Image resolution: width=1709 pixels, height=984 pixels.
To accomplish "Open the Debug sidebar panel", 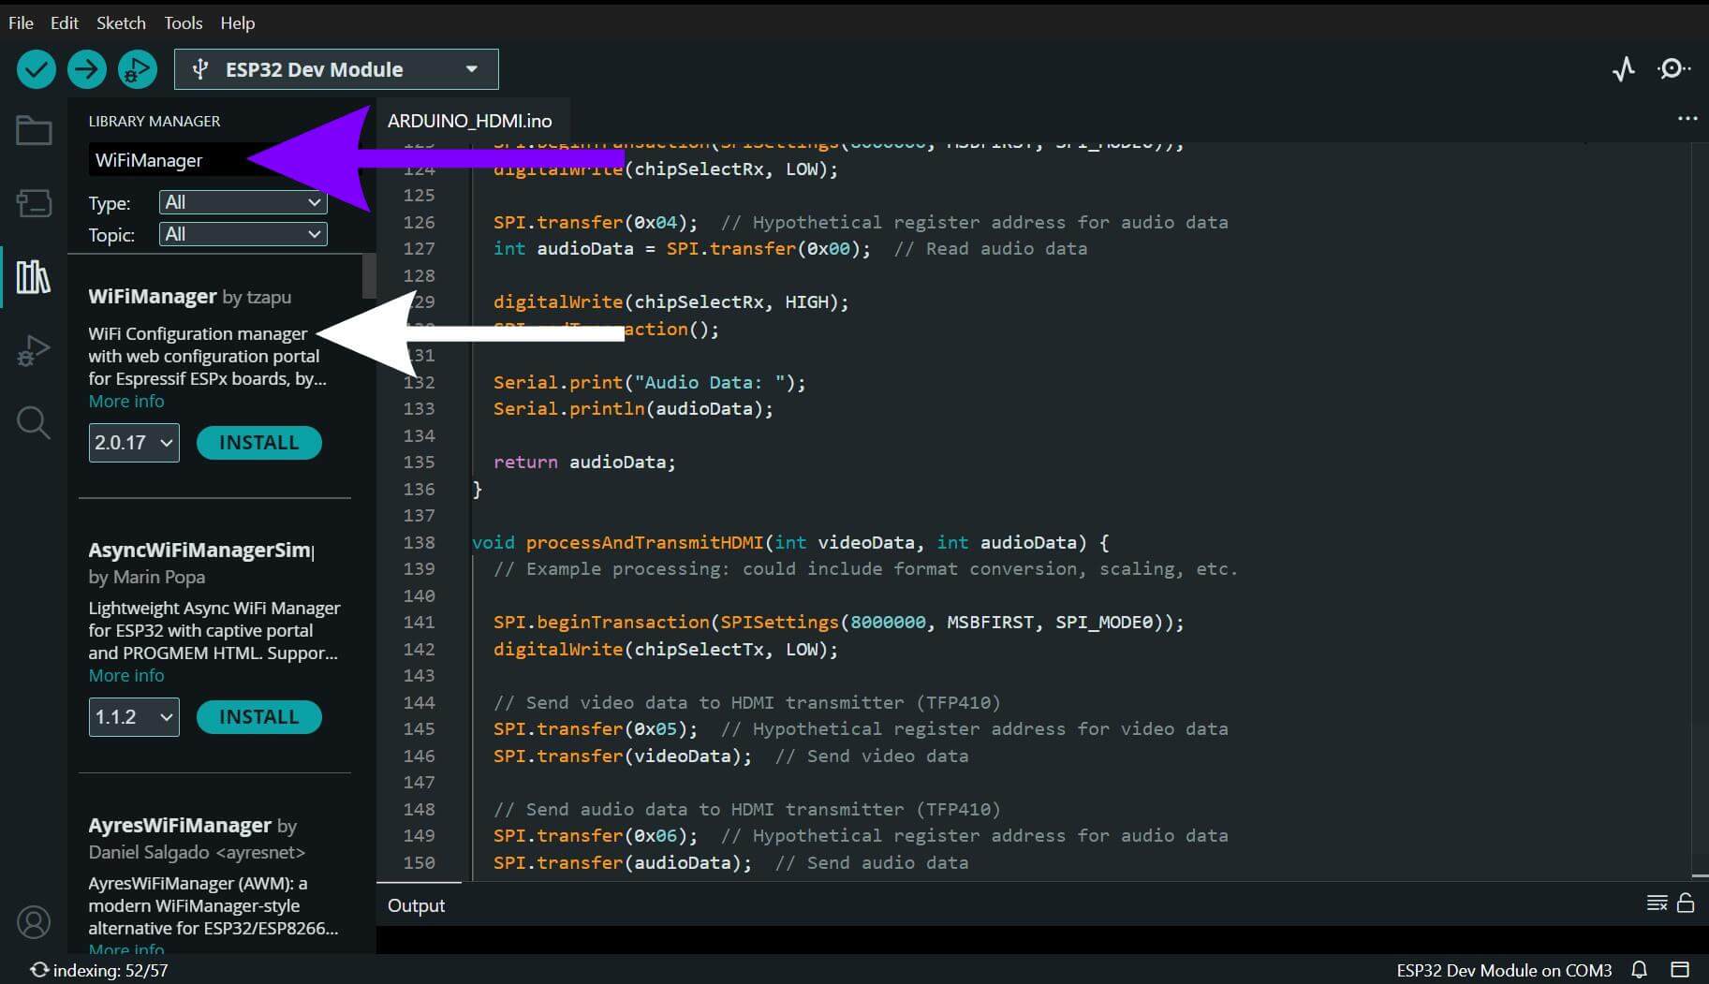I will pyautogui.click(x=34, y=350).
